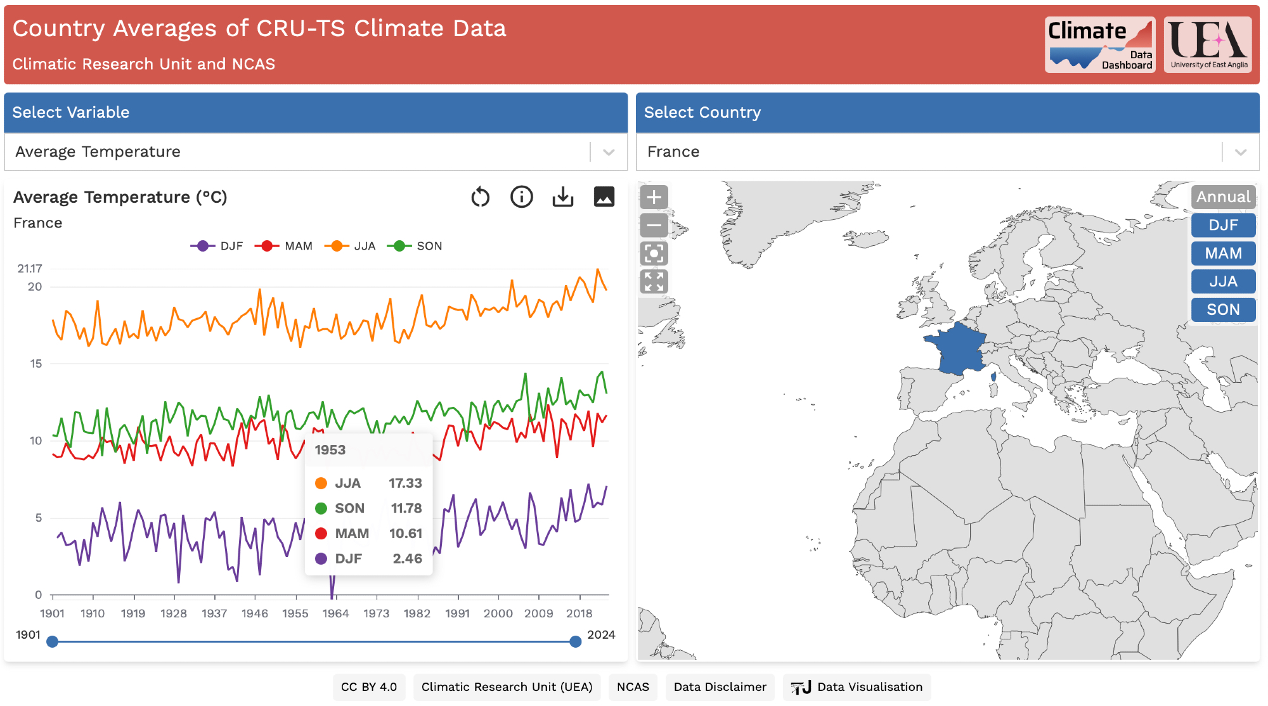
Task: Open Climatic Research Unit (UEA) link
Action: (x=507, y=687)
